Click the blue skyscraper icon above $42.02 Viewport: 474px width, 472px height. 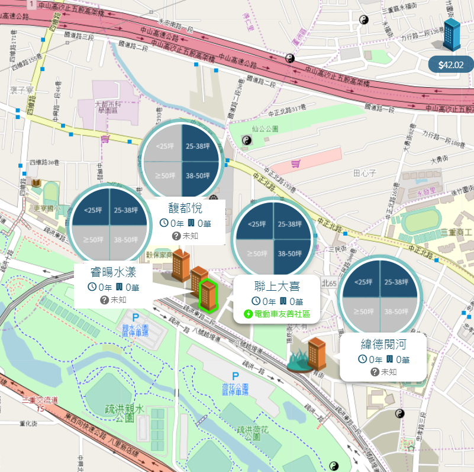click(452, 34)
